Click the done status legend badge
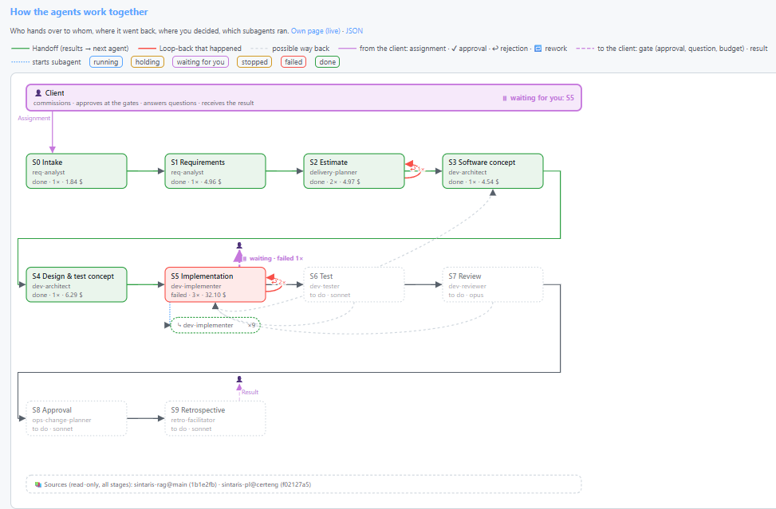The height and width of the screenshot is (509, 776). click(327, 62)
